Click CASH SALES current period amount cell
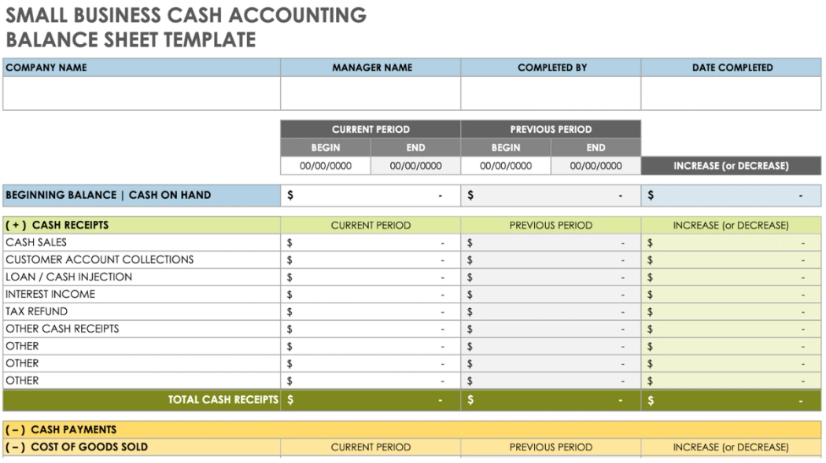Screen dimensions: 826x463 371,243
